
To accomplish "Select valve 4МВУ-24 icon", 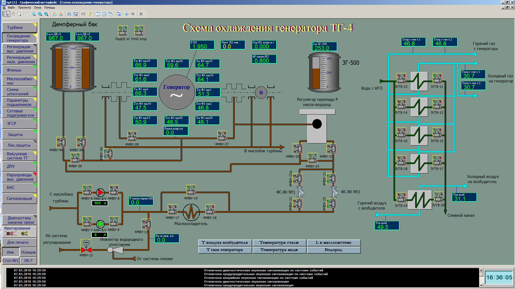I will tap(312, 158).
